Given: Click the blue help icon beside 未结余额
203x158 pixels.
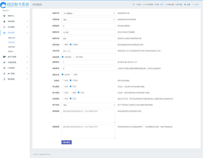Looking at the screenshot, I should [181, 5].
